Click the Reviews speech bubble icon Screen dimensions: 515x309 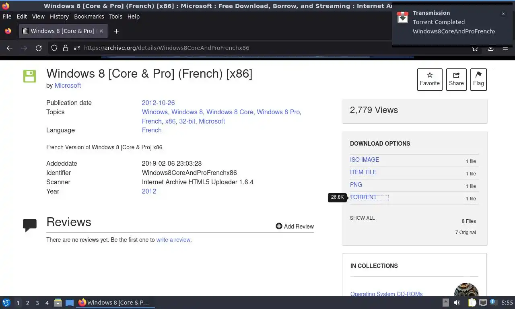pyautogui.click(x=30, y=225)
